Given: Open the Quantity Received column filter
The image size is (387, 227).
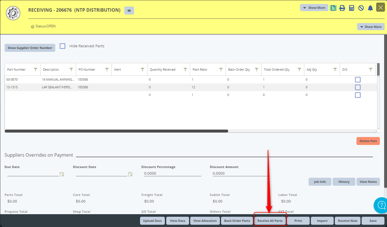Looking at the screenshot, I should click(x=185, y=69).
